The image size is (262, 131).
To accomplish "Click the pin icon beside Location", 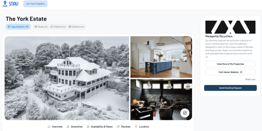I will pyautogui.click(x=136, y=127).
